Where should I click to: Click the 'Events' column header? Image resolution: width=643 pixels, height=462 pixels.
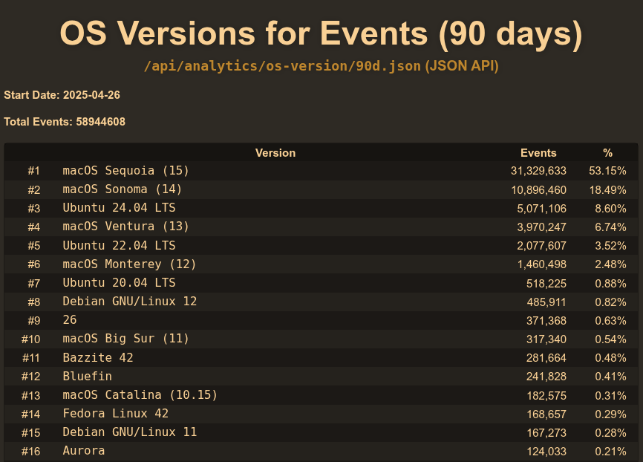[538, 153]
